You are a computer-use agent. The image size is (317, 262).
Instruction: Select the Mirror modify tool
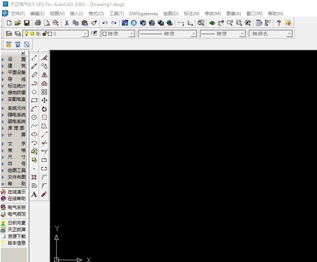tap(44, 75)
